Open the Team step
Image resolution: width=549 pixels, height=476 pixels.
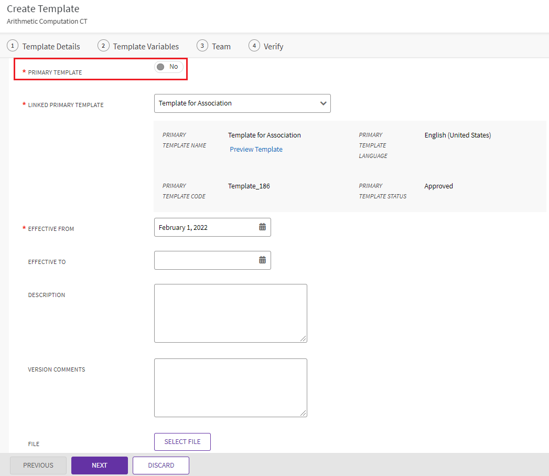tap(214, 46)
